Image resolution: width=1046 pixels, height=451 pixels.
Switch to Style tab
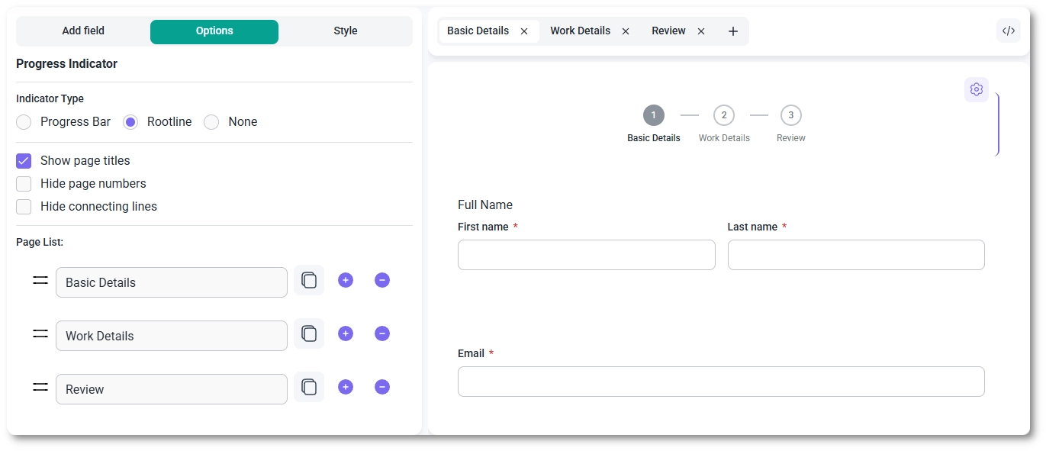coord(346,31)
